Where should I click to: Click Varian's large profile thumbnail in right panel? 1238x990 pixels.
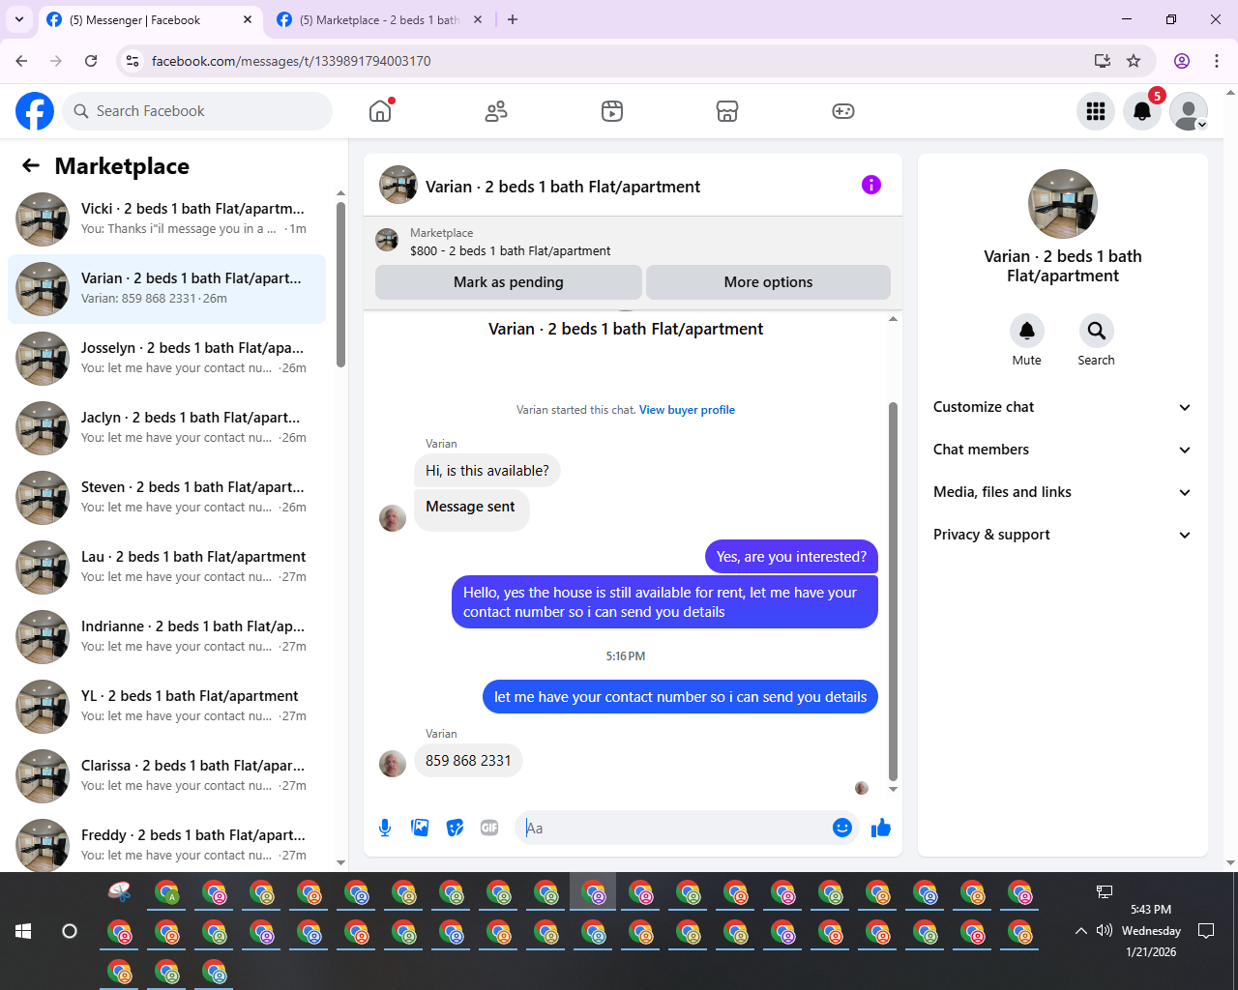[1063, 204]
